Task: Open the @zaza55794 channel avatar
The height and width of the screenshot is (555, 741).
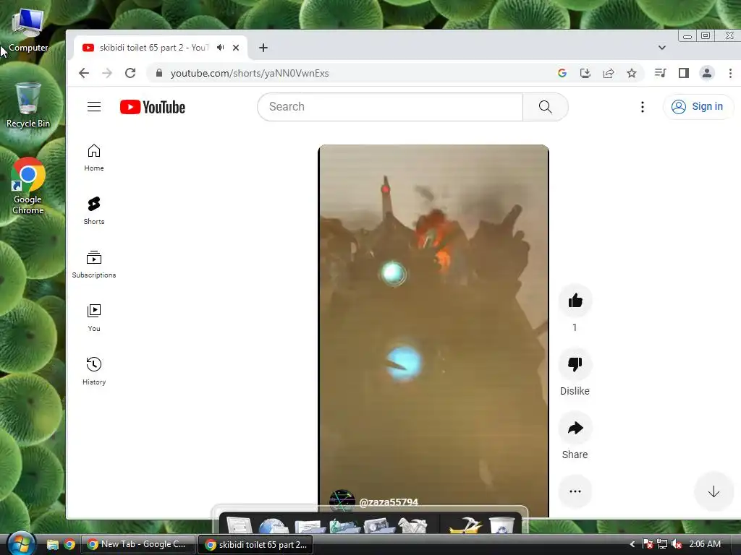Action: (342, 502)
